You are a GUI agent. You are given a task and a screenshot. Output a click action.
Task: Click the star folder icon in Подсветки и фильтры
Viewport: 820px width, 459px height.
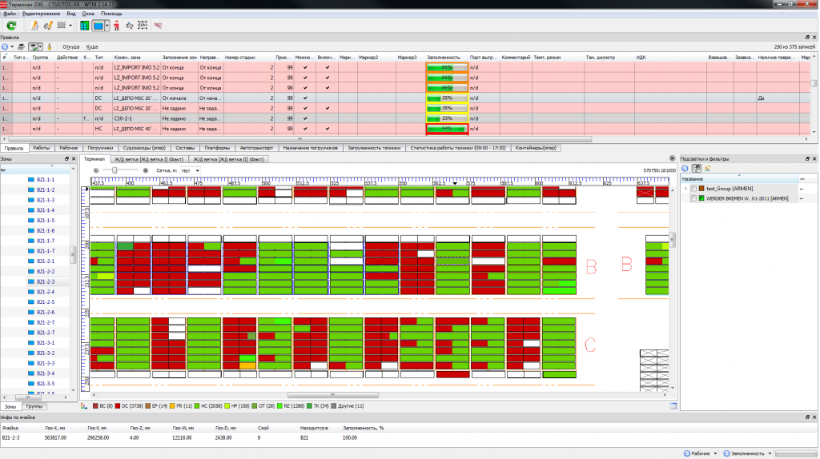coord(708,169)
